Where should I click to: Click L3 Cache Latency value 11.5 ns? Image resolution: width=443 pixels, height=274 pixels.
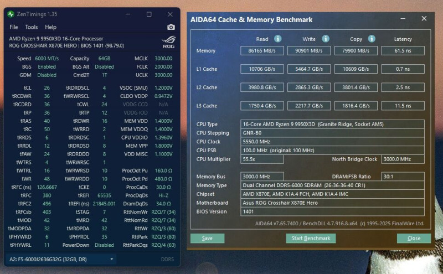[x=403, y=106]
